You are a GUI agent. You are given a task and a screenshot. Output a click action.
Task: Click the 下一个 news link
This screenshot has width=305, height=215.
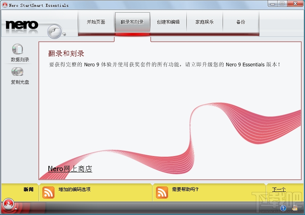click(279, 190)
